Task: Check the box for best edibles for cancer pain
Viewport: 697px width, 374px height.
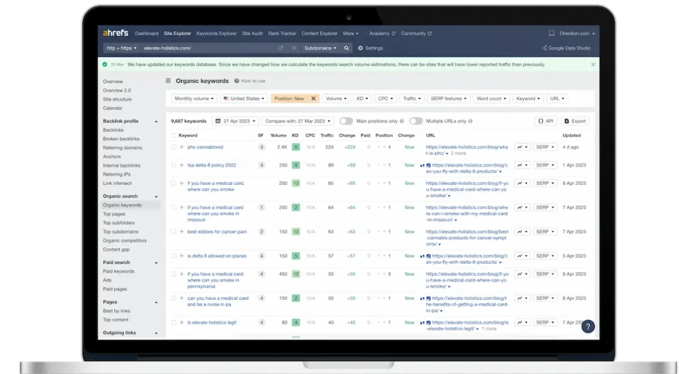Action: 174,232
